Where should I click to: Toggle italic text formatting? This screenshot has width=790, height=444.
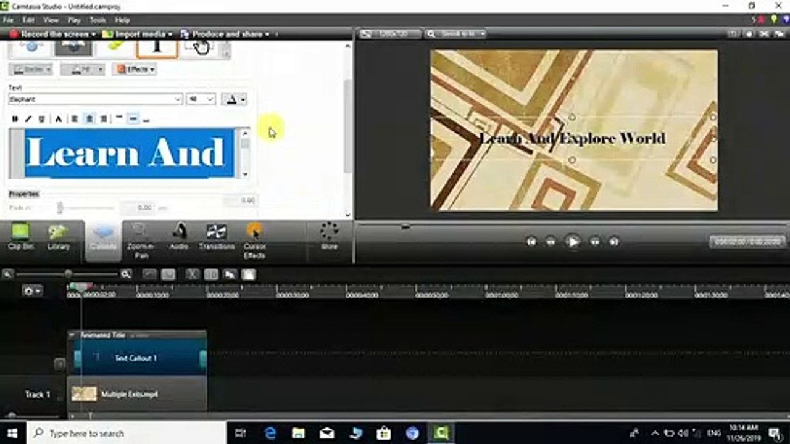(x=28, y=119)
